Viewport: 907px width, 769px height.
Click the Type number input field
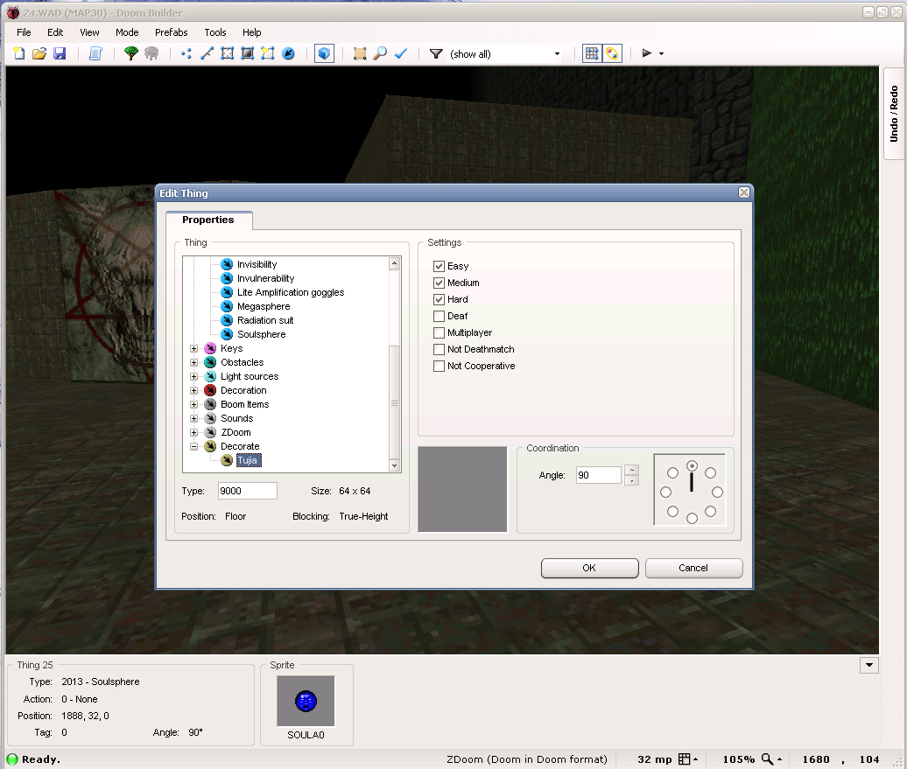coord(248,491)
